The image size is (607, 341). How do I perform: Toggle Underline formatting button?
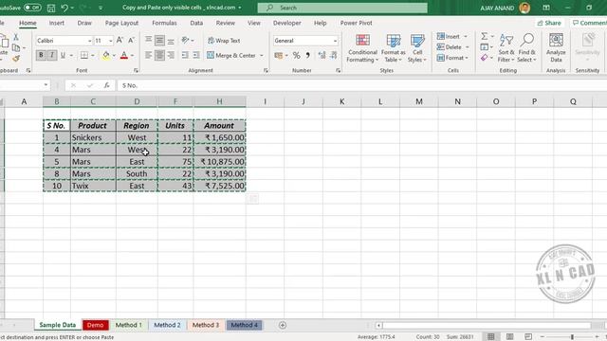pyautogui.click(x=63, y=55)
